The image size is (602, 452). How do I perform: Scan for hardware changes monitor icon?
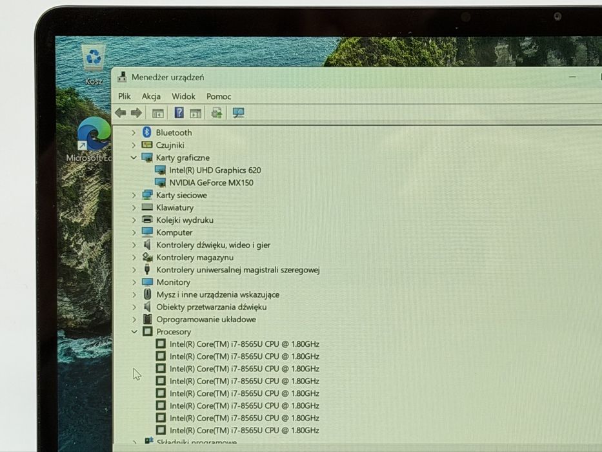[x=239, y=112]
